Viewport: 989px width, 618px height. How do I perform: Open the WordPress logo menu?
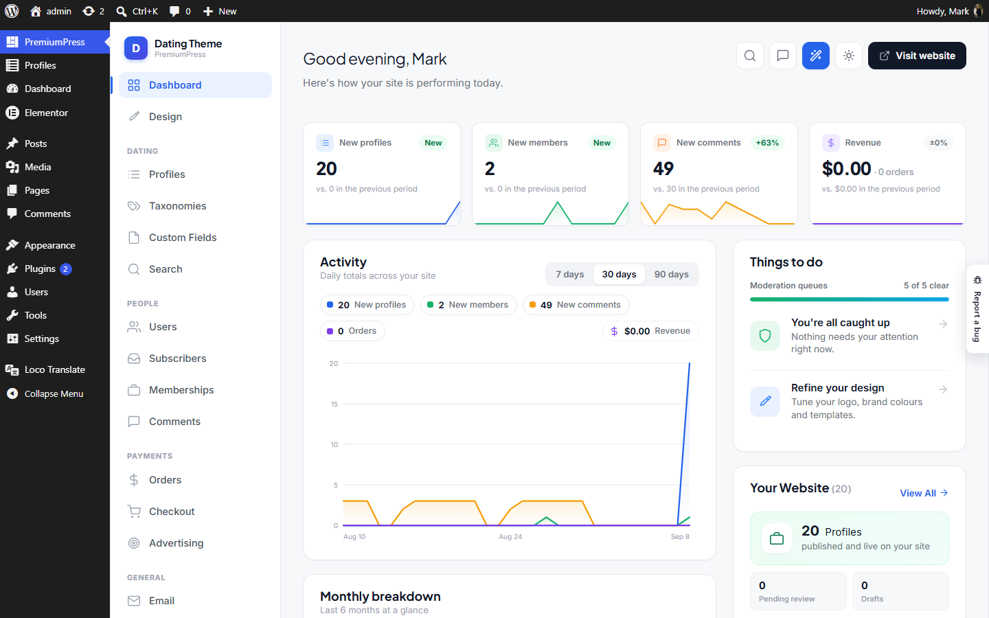[12, 11]
